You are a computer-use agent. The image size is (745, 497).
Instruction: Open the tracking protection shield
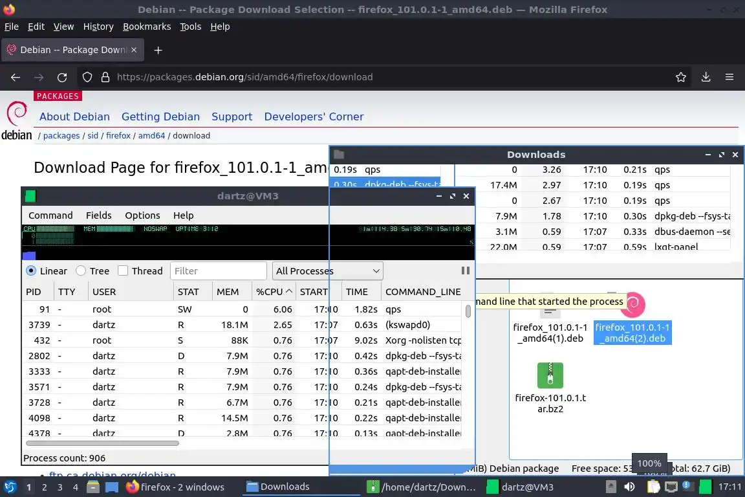(87, 77)
